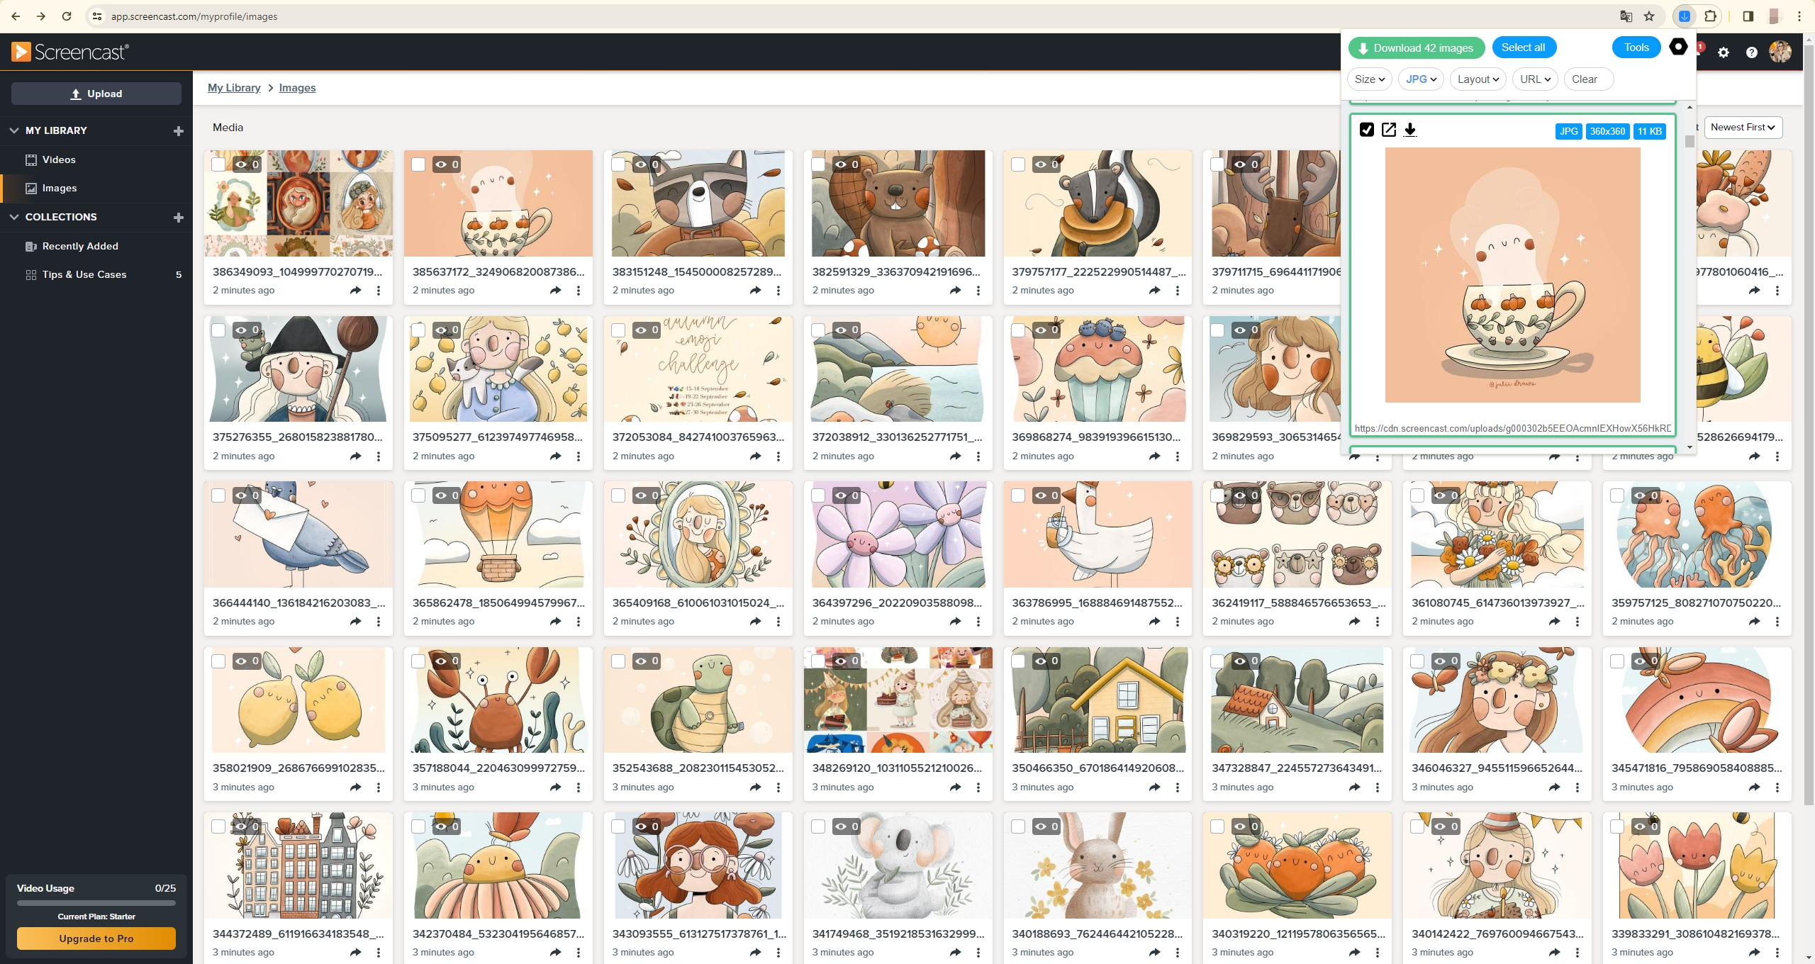Click the download icon in preview panel toolbar
Screen dimensions: 1815x964
pyautogui.click(x=1410, y=130)
